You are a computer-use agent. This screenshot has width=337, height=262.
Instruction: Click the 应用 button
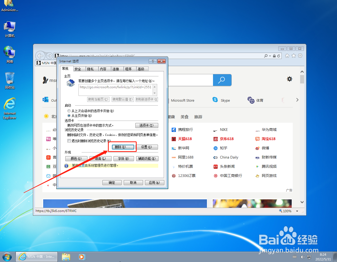pyautogui.click(x=155, y=182)
